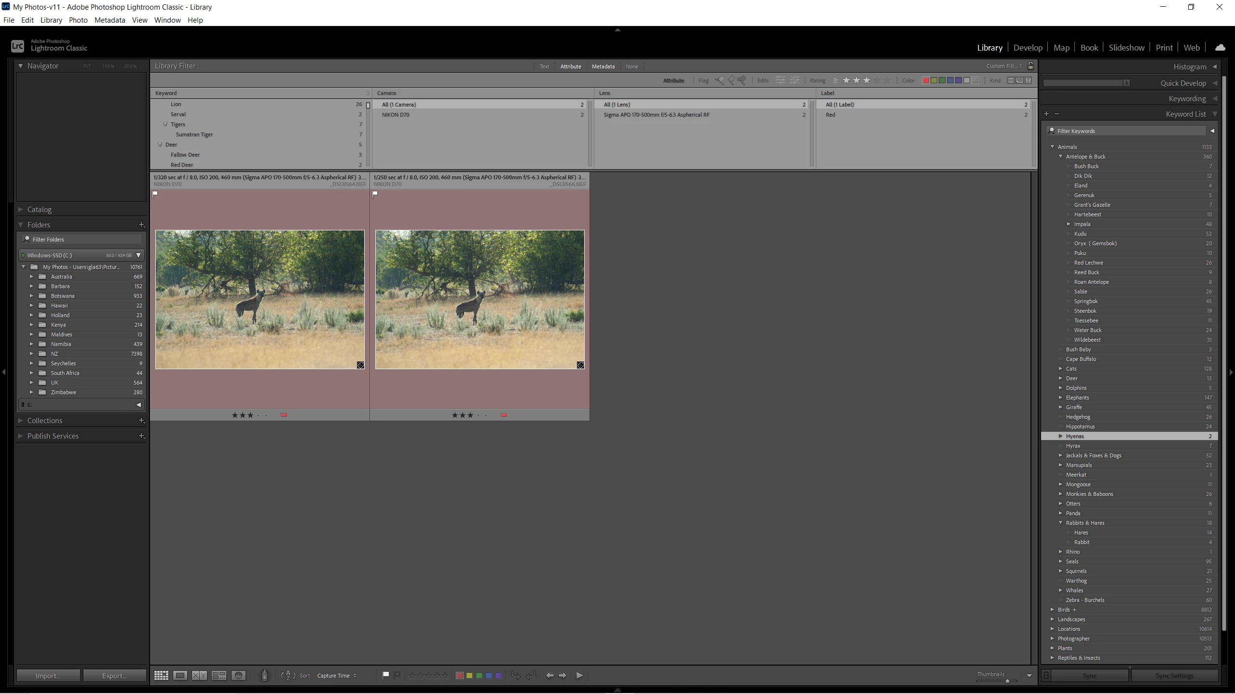Switch to Loupe view in toolbar
The width and height of the screenshot is (1235, 694).
180,675
